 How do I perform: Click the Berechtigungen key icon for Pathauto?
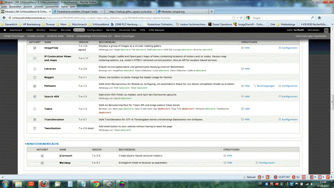coord(255,86)
